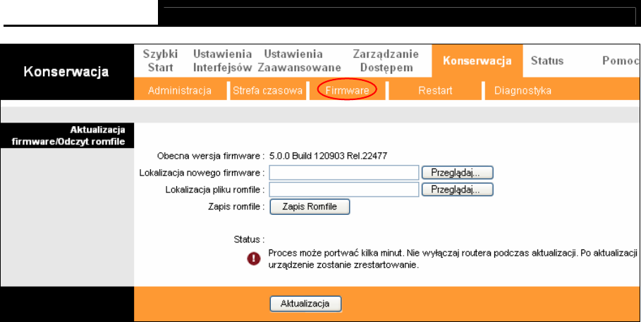Start the update with Aktualizacja button
The height and width of the screenshot is (322, 641).
(305, 304)
